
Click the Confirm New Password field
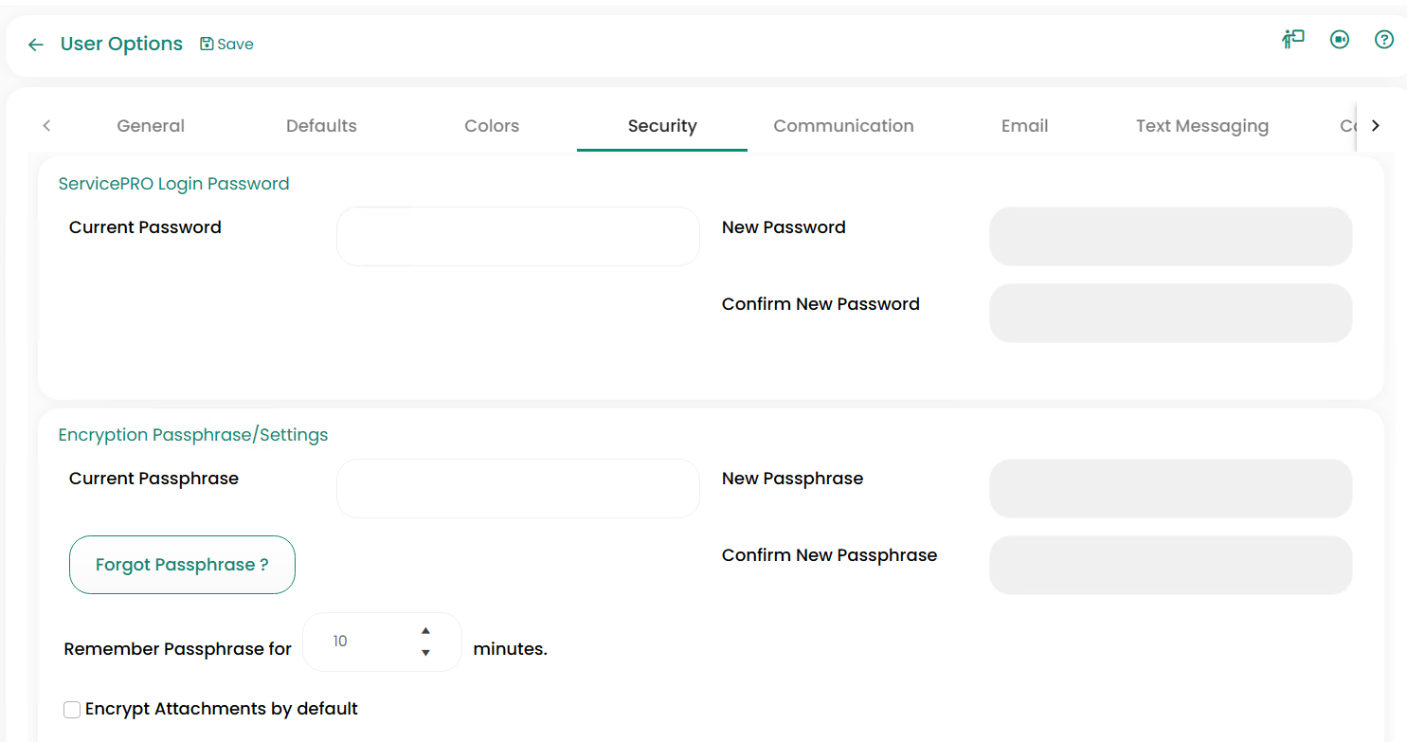click(1170, 314)
